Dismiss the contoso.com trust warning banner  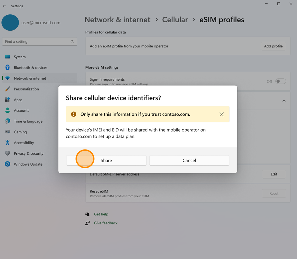[x=222, y=114]
